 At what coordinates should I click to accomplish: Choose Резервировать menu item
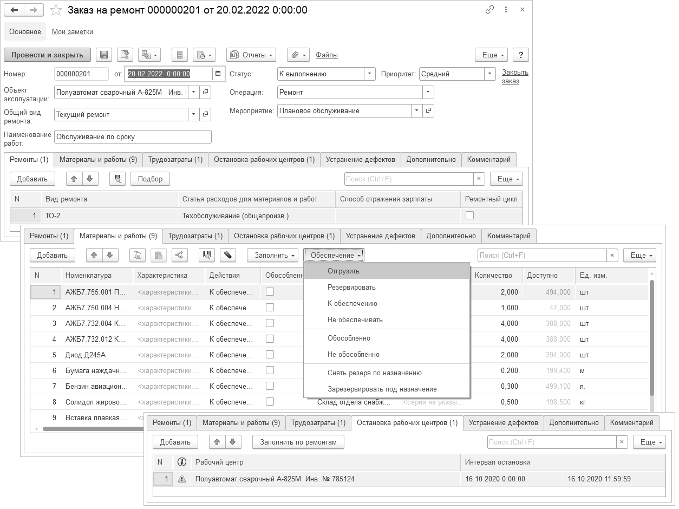pyautogui.click(x=387, y=287)
